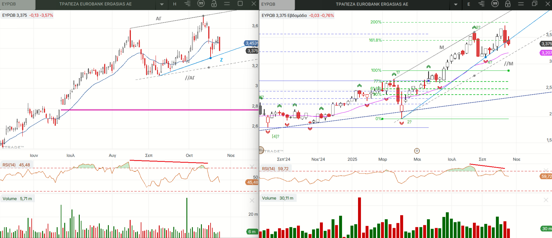This screenshot has width=552, height=238.
Task: Click the dividend D marker on weekly timeline
Action: (417, 151)
